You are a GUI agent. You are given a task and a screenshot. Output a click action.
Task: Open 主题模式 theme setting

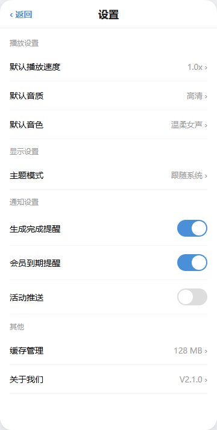[x=108, y=175]
